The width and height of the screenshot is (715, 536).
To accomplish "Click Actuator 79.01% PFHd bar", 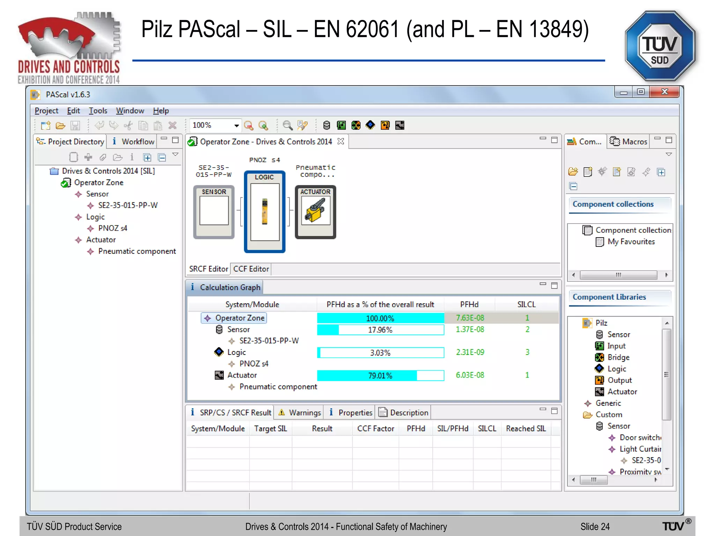I will 380,375.
